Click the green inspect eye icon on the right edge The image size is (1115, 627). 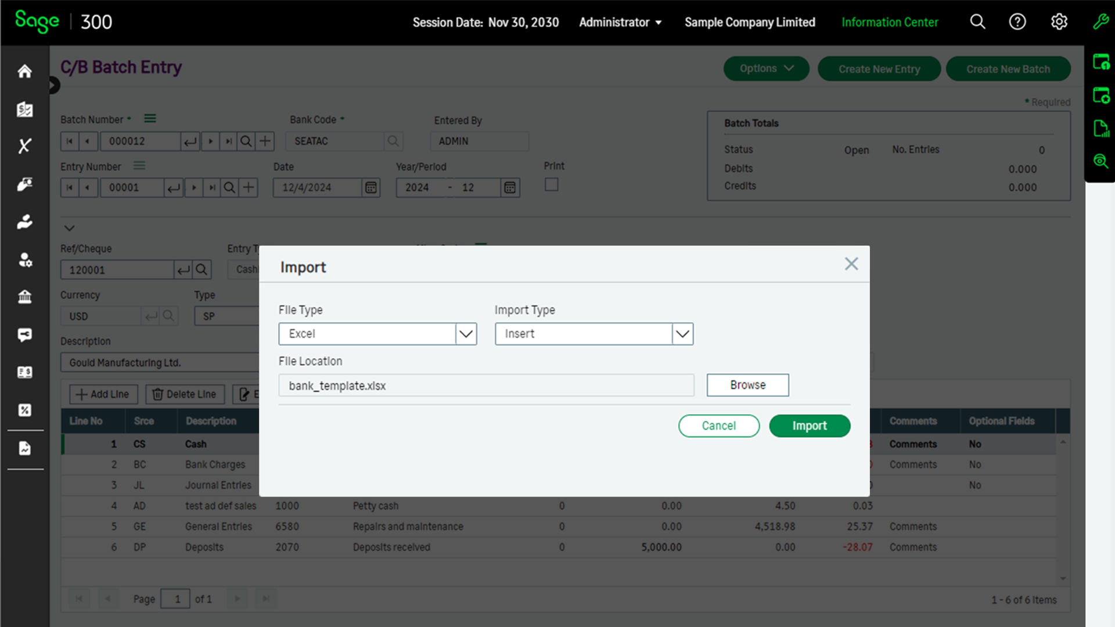[1101, 161]
